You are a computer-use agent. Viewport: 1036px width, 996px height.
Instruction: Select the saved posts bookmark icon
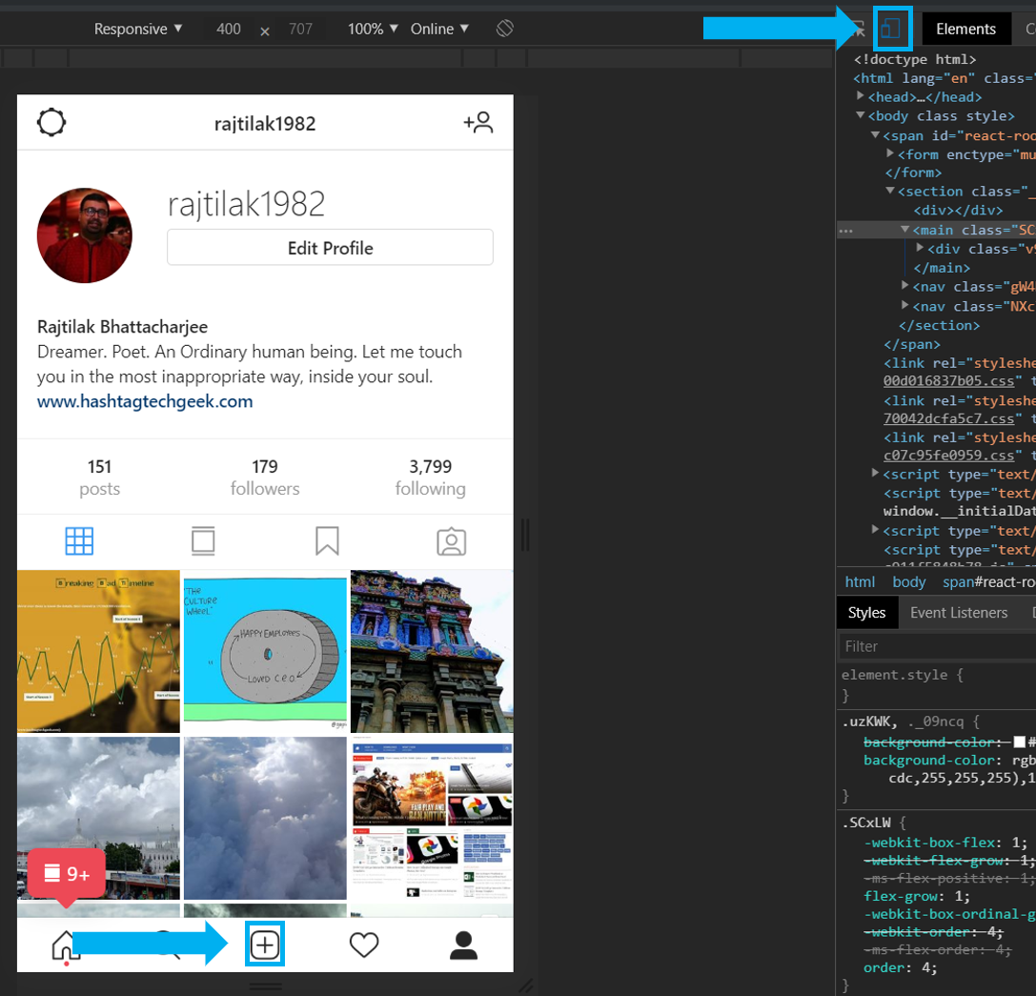click(x=327, y=540)
